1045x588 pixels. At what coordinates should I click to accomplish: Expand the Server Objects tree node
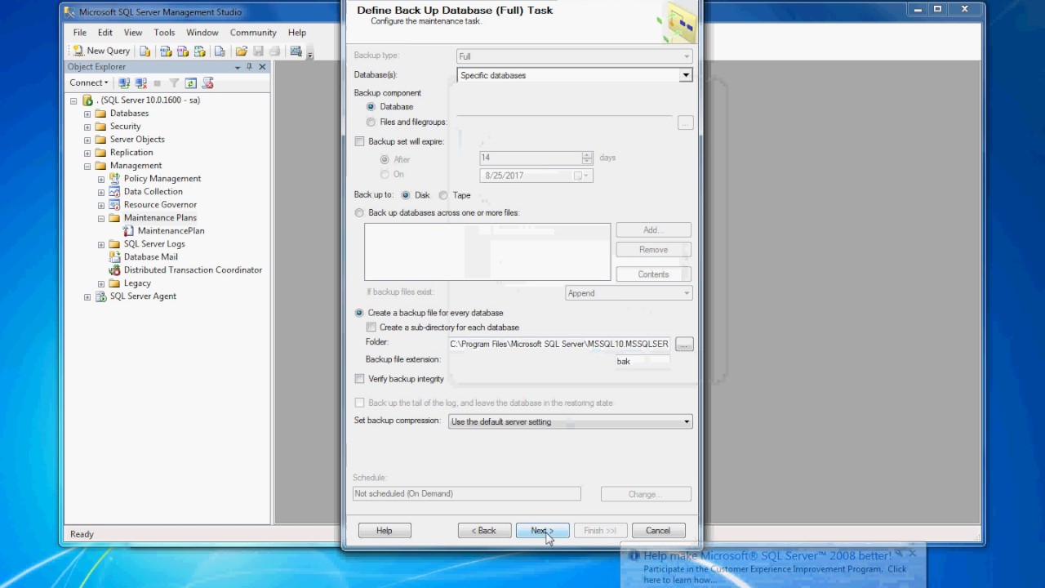point(87,140)
